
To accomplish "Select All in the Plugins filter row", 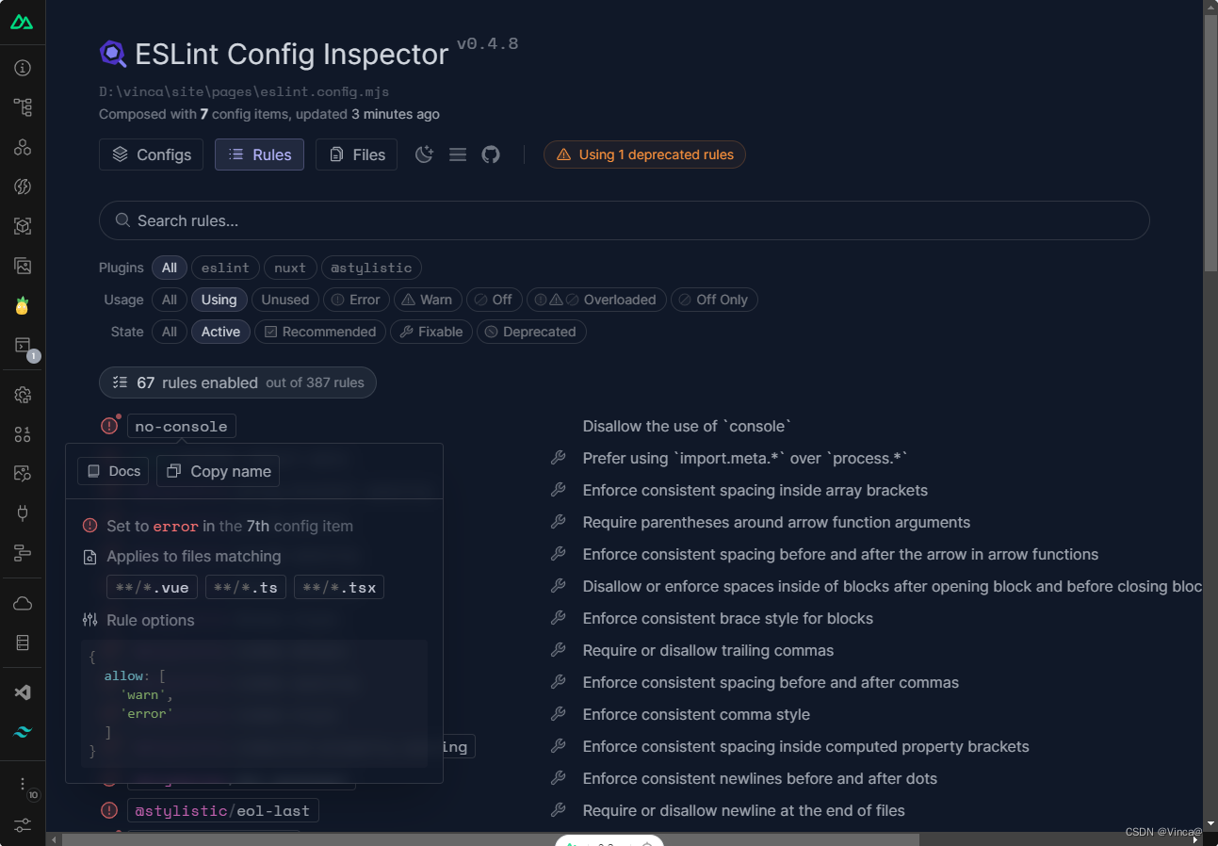I will (170, 268).
